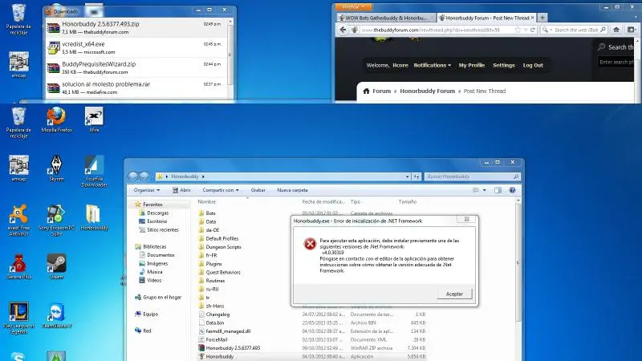The width and height of the screenshot is (642, 361).
Task: Select fasmdll_managed.dll file
Action: point(228,331)
